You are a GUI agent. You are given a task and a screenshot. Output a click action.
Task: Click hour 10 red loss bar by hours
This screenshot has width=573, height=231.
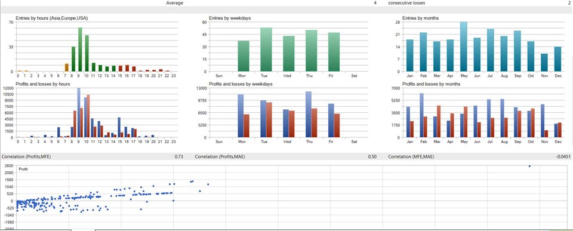pos(88,116)
